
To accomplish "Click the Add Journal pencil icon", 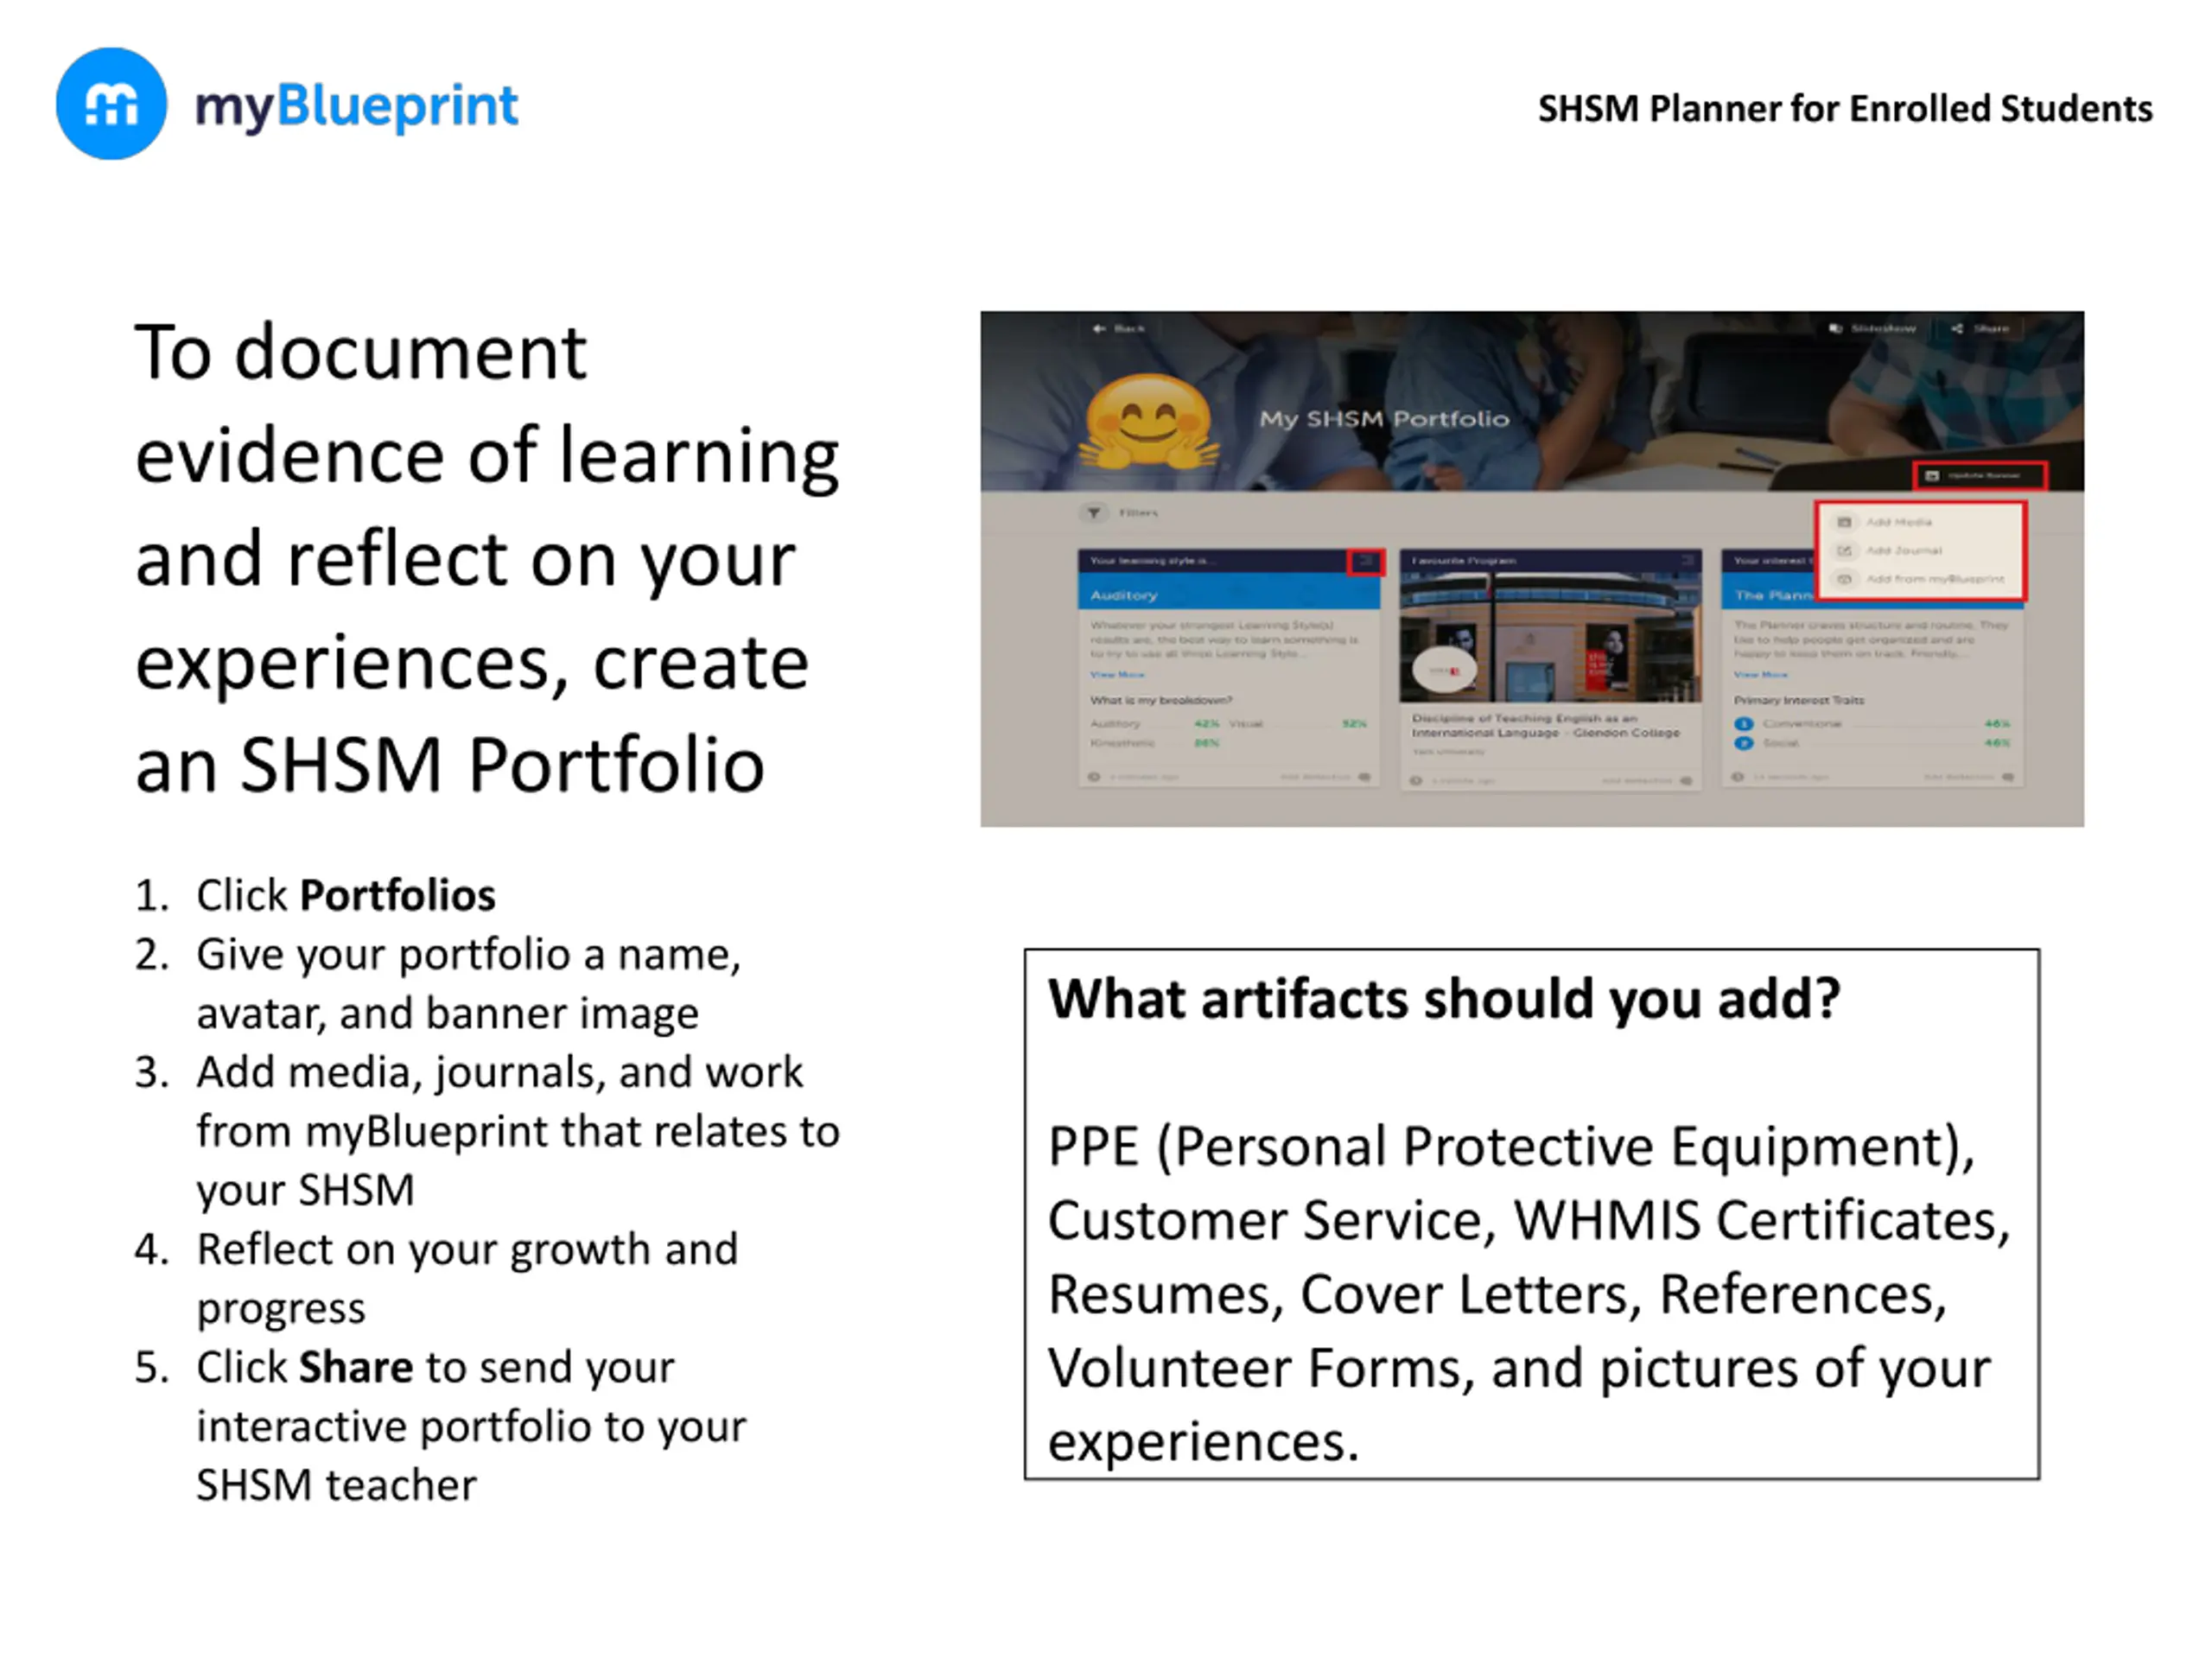I will coord(1845,550).
